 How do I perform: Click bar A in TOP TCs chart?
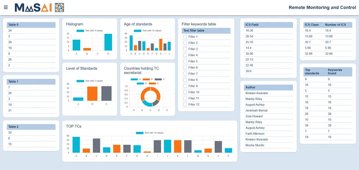76,145
